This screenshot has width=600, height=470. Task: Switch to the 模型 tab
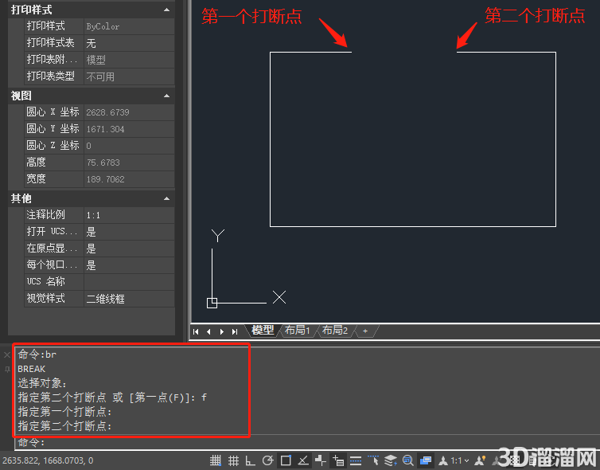click(x=263, y=330)
